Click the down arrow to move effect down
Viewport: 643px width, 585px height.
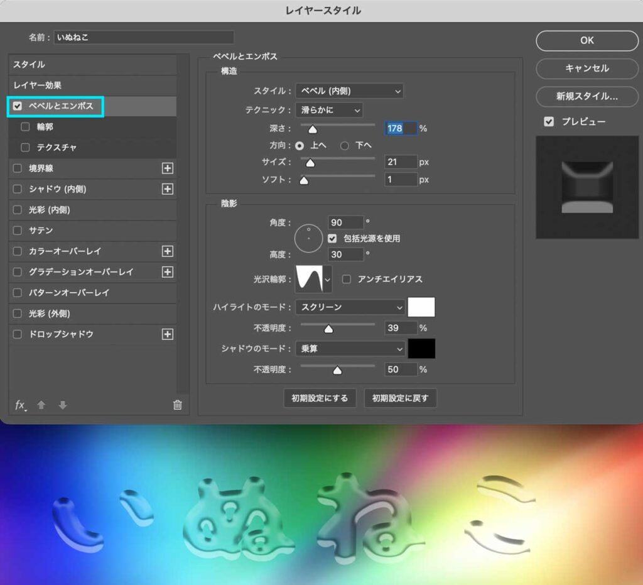pyautogui.click(x=62, y=405)
